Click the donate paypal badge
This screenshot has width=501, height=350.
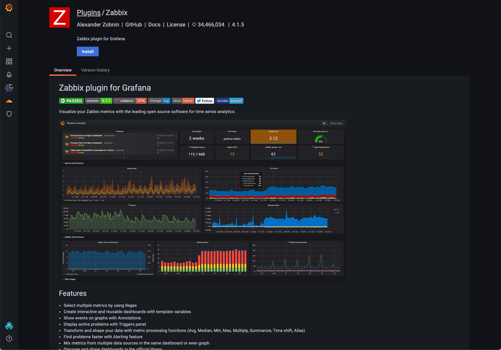click(229, 101)
